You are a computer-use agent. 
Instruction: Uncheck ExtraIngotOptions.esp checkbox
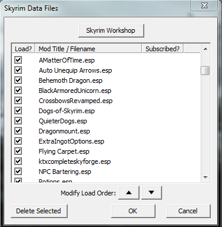click(x=18, y=141)
